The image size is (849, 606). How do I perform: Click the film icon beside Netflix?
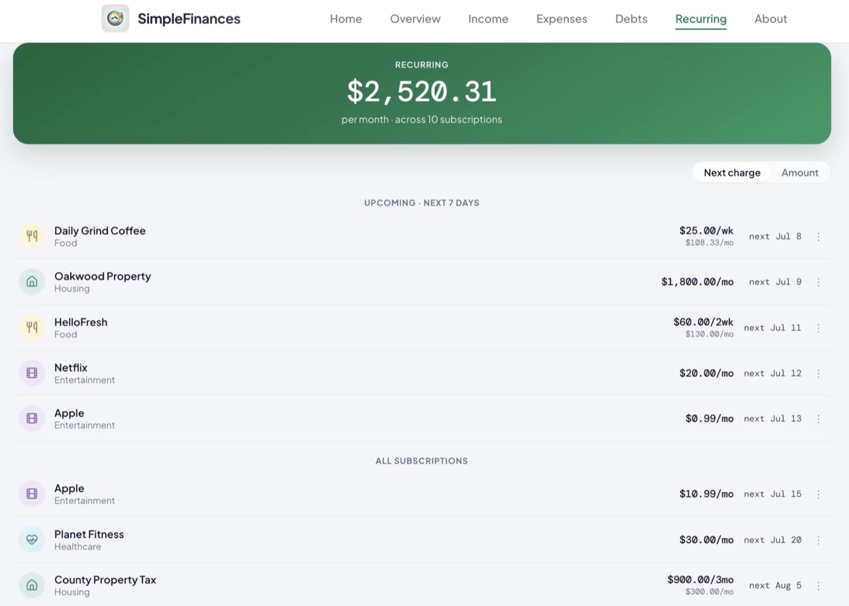[x=32, y=373]
